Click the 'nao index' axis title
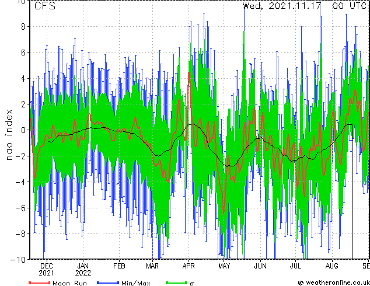 (x=9, y=135)
